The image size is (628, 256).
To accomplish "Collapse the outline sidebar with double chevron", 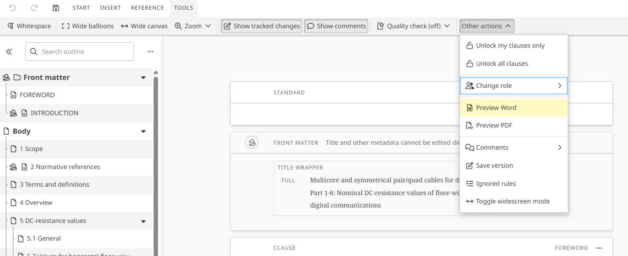I will 9,52.
